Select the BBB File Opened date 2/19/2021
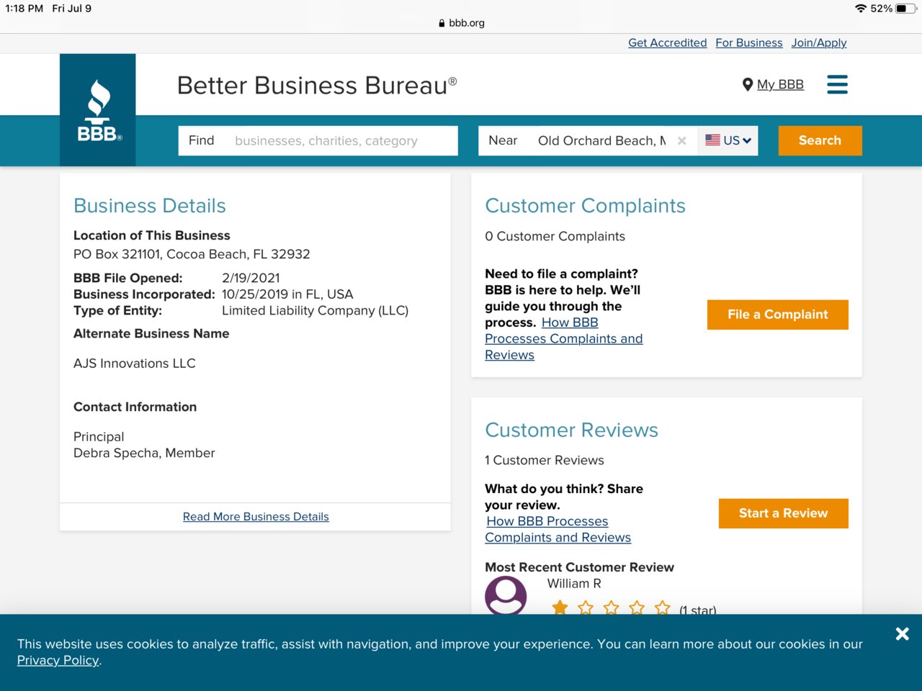 pos(251,278)
